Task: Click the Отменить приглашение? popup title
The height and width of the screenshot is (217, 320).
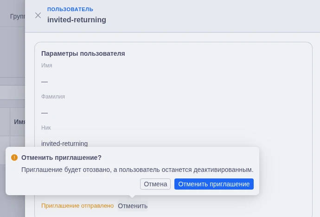Action: coord(61,158)
